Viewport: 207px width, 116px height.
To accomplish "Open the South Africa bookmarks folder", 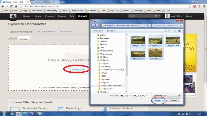I will click(35, 11).
